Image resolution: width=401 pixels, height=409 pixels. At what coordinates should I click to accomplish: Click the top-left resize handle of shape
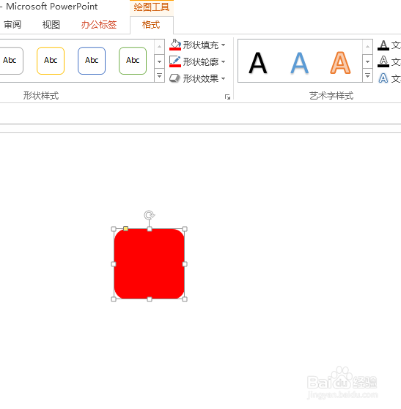114,229
